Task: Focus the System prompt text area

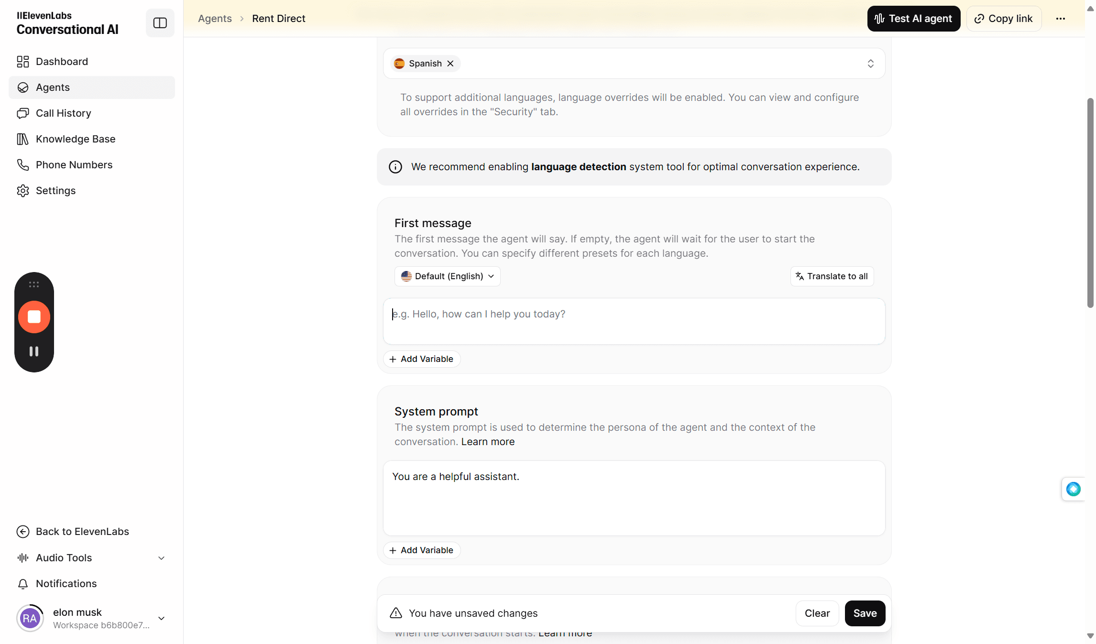Action: pos(634,498)
